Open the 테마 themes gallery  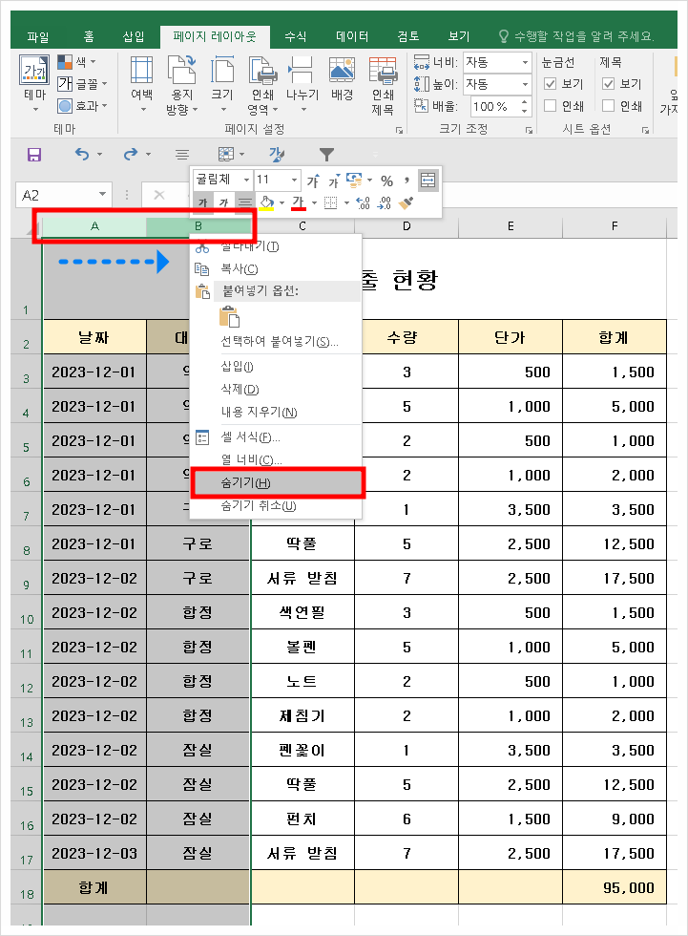pyautogui.click(x=34, y=84)
